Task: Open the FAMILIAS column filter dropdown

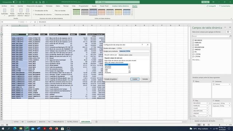Action: point(39,35)
